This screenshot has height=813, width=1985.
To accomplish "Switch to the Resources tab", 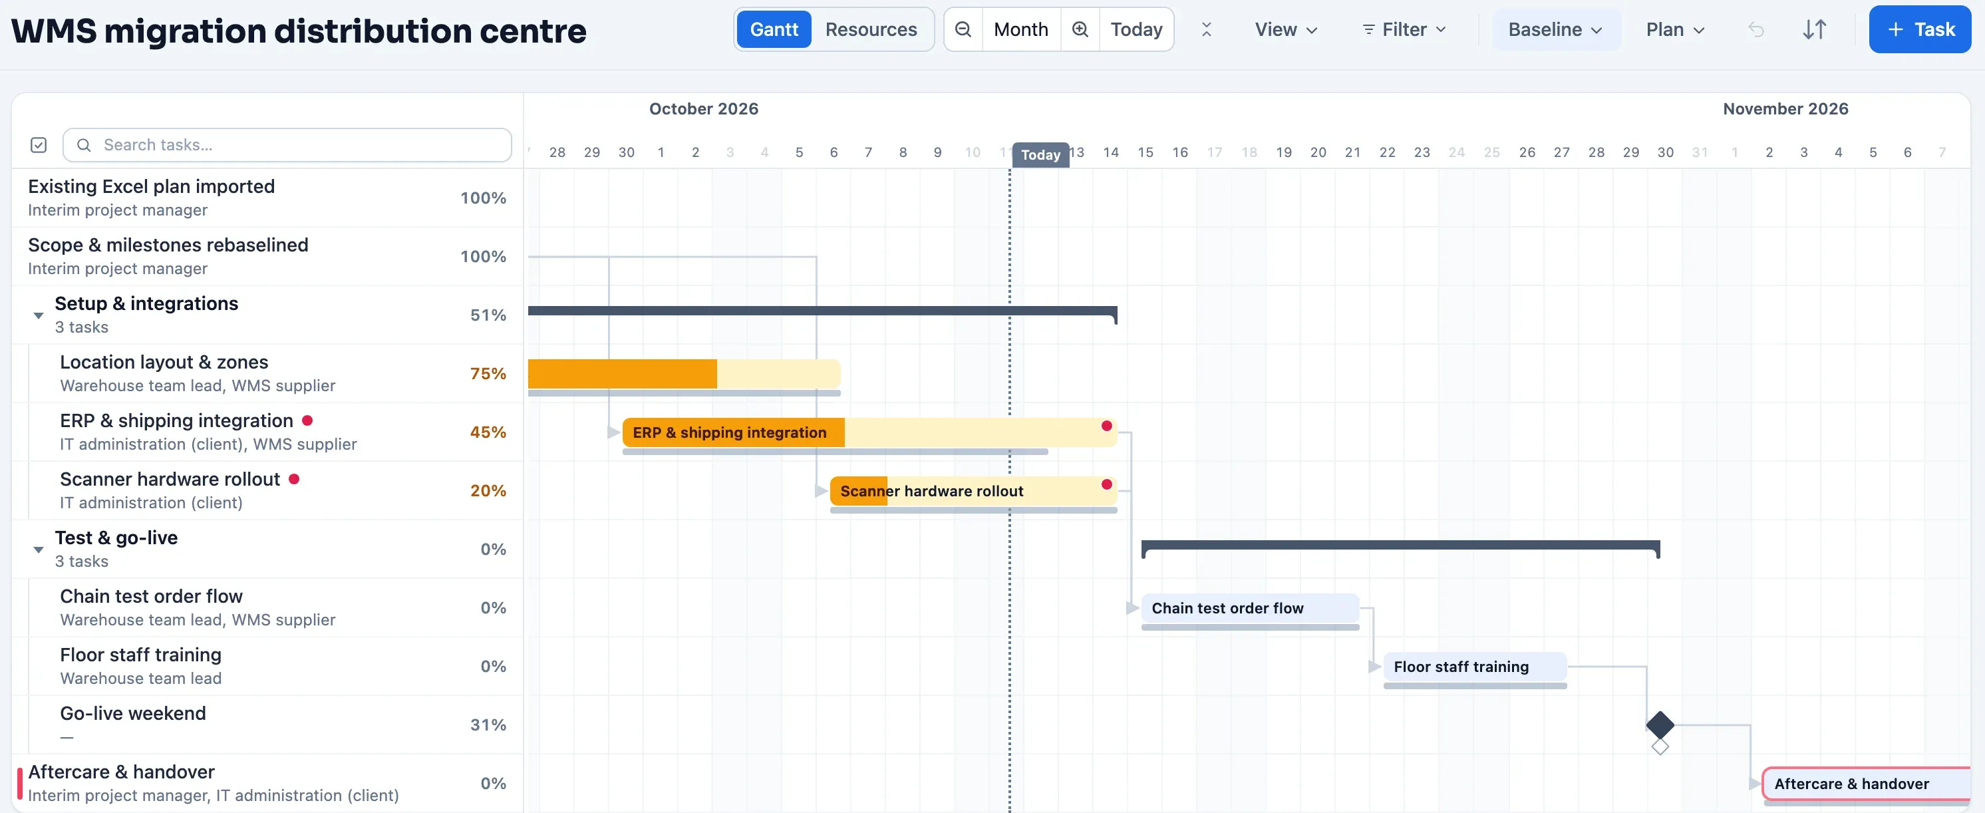I will pos(871,29).
